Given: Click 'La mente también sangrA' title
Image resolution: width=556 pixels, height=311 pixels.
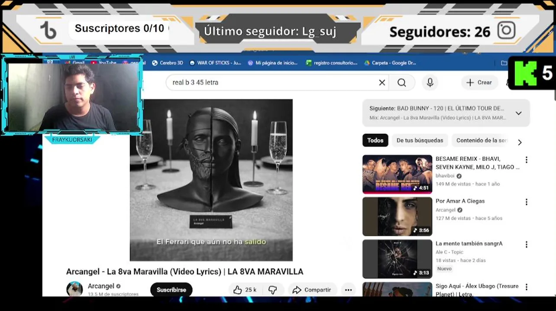Looking at the screenshot, I should point(469,244).
